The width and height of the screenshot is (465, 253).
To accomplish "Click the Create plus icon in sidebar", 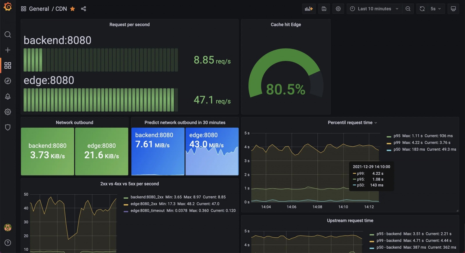I will pyautogui.click(x=8, y=50).
